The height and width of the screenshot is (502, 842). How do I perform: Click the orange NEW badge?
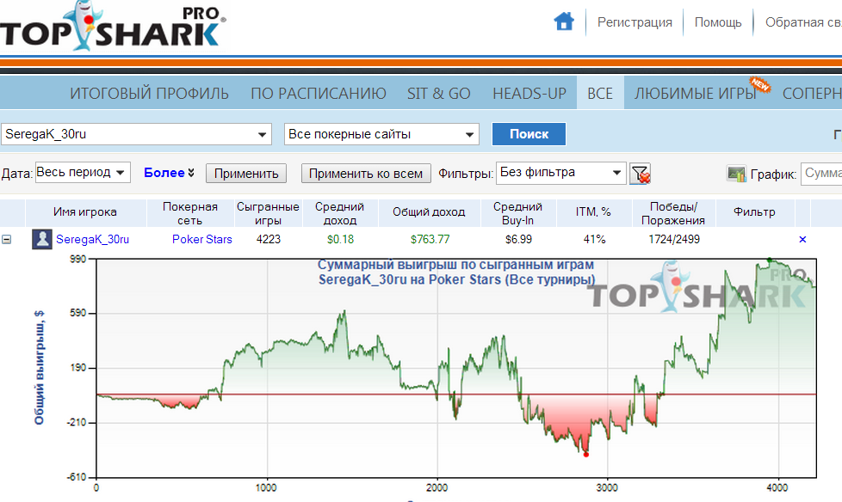pos(760,85)
